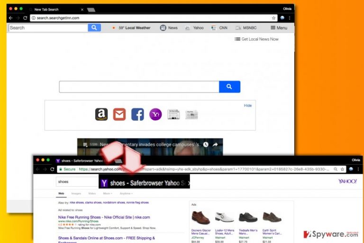Select the Web results tab
Viewport: 364px width, 243px height.
(61, 193)
